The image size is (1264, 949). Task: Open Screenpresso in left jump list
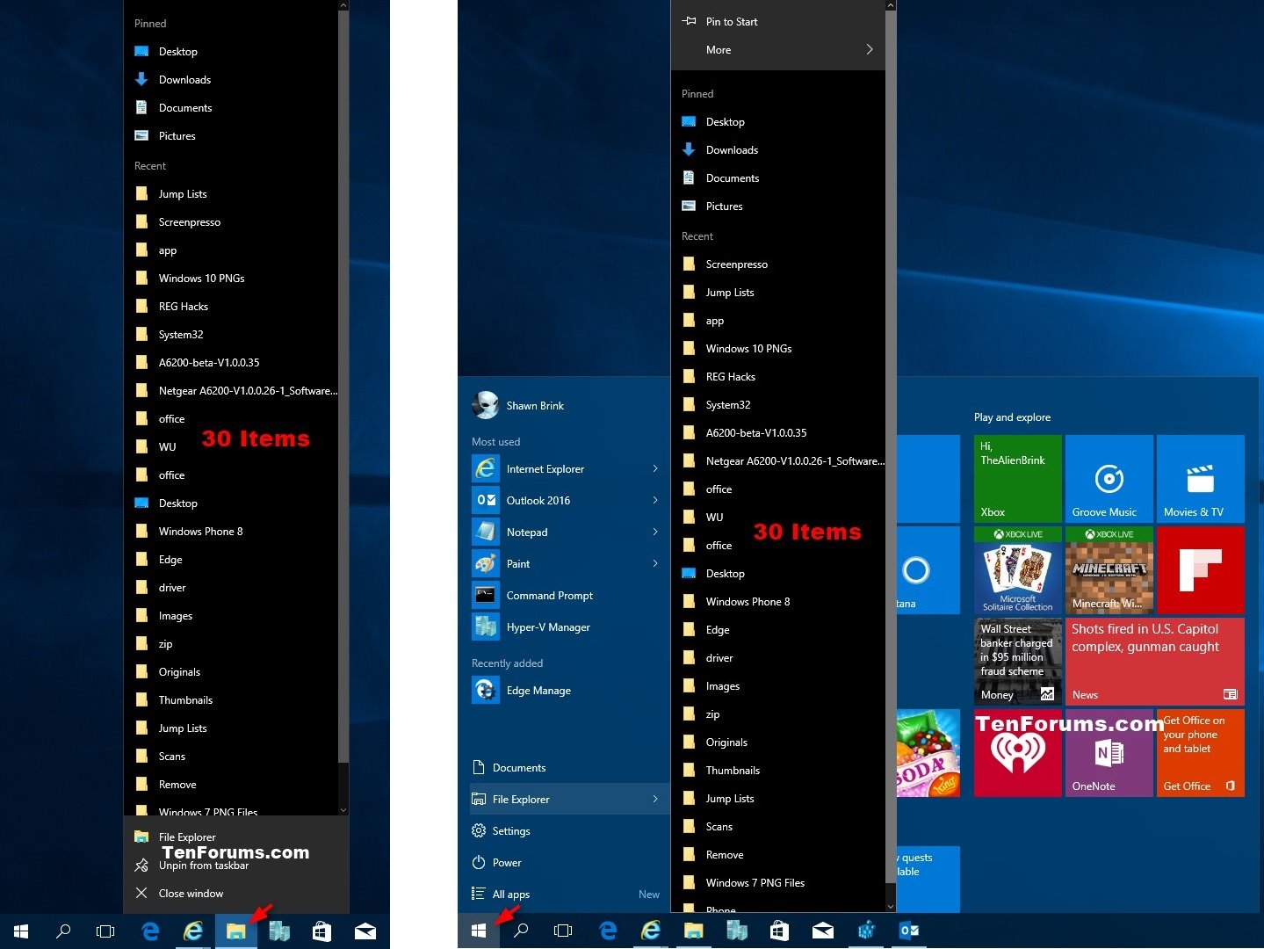click(x=231, y=222)
